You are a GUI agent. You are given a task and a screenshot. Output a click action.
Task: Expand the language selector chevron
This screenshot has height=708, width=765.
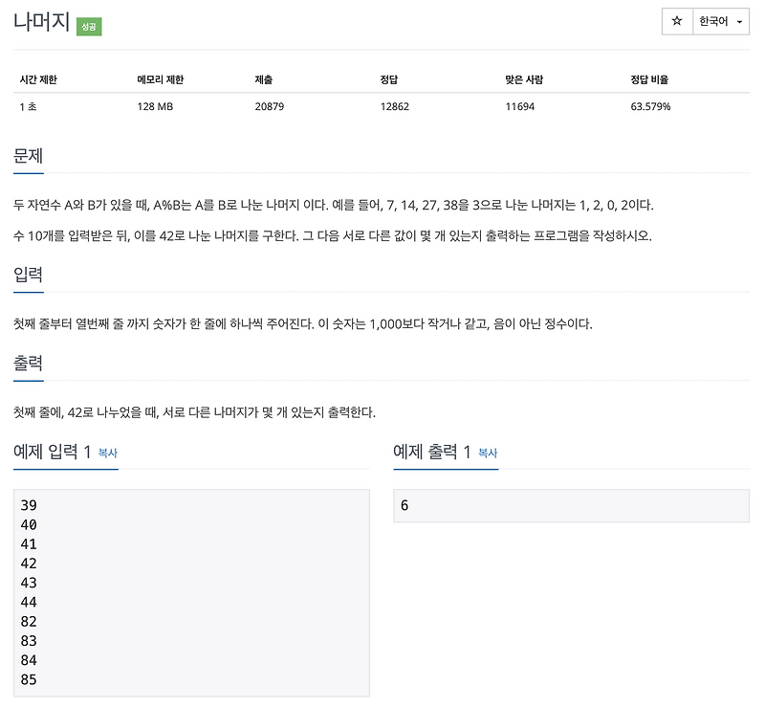[737, 20]
